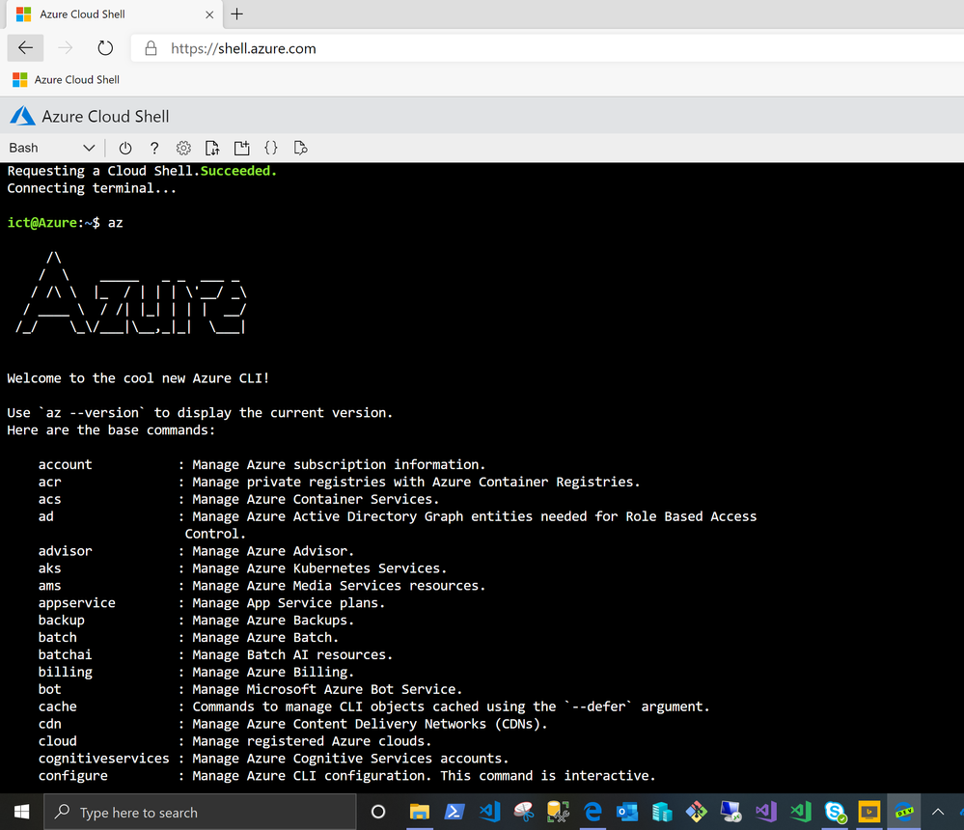This screenshot has width=964, height=830.
Task: Click the 'acr' command entry
Action: click(x=339, y=482)
